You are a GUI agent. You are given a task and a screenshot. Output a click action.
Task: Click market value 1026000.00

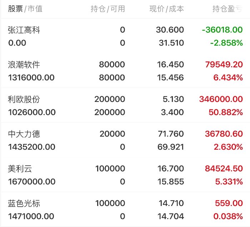click(x=32, y=112)
